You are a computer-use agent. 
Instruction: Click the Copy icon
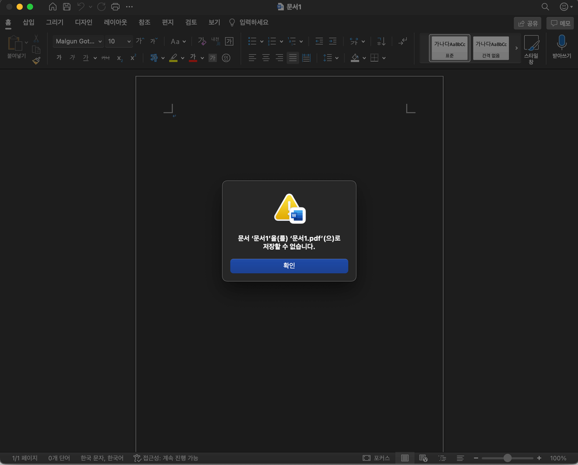[x=36, y=50]
